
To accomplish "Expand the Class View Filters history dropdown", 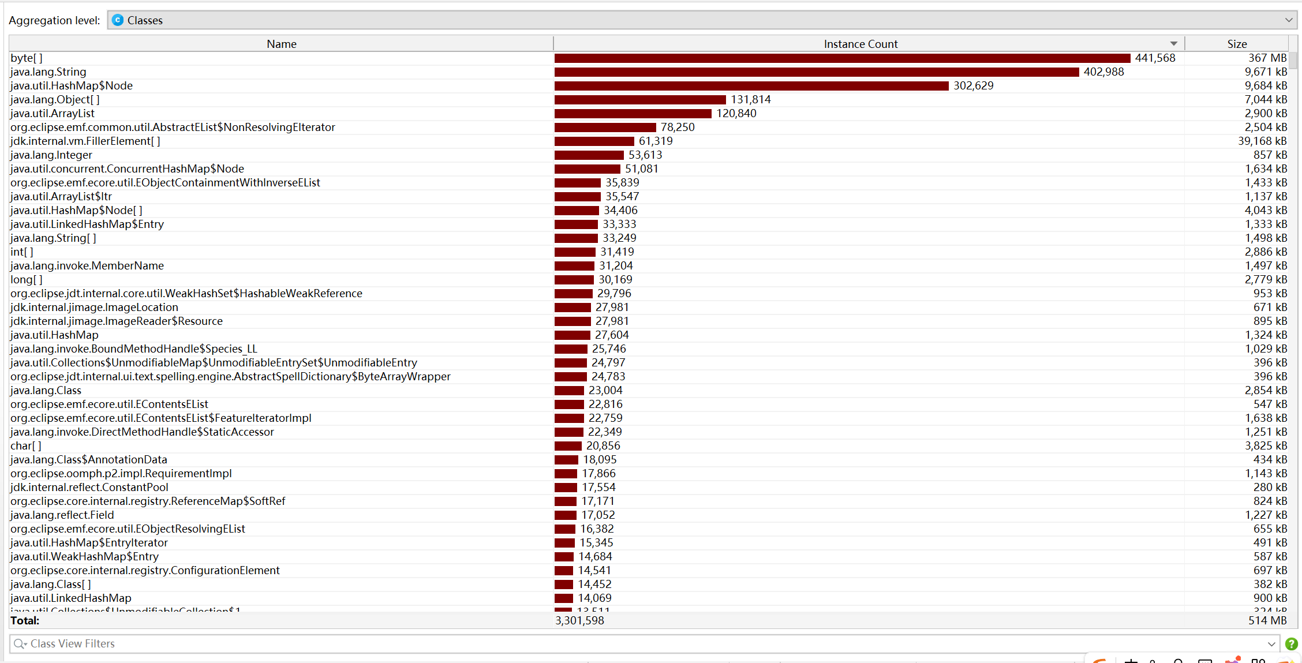I will [x=1271, y=644].
